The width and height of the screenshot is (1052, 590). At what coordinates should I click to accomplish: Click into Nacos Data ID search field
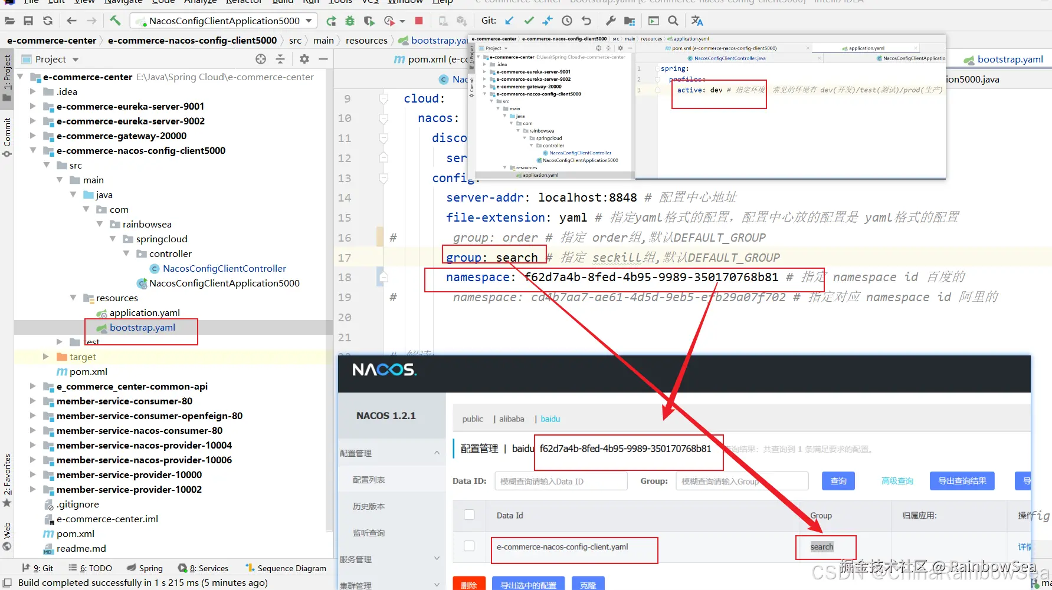pos(561,481)
